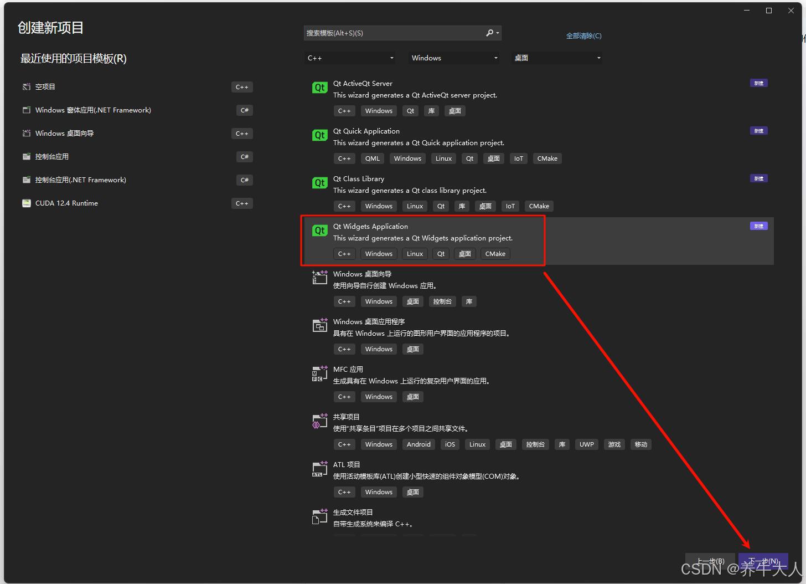The image size is (806, 584).
Task: Open the 桌面 project type dropdown
Action: click(x=557, y=58)
